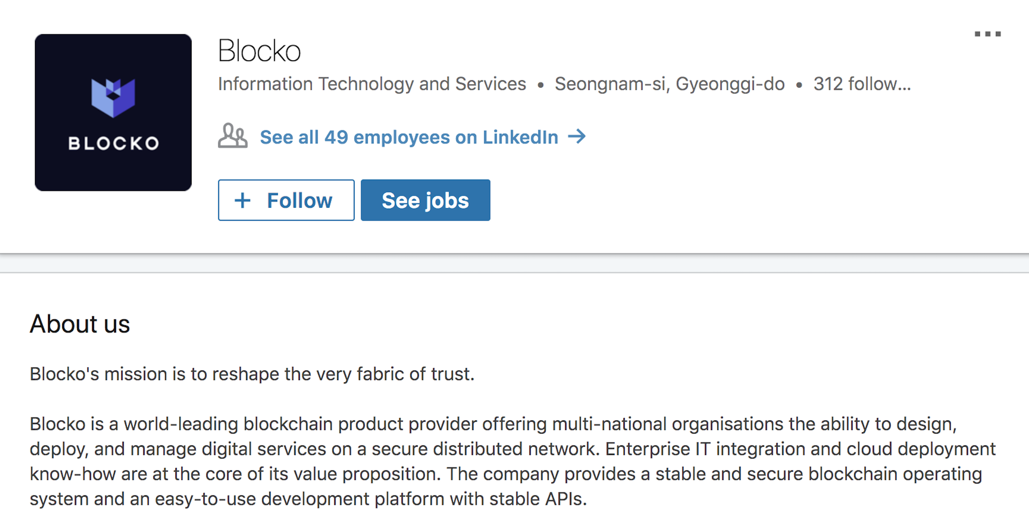Click the Seongnam-si, Gyeonggi-do location text
The width and height of the screenshot is (1029, 532).
[x=669, y=84]
